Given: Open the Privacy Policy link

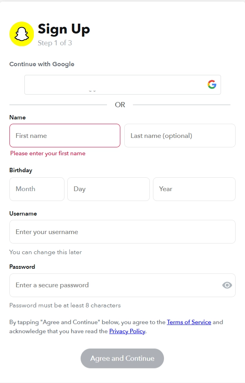Looking at the screenshot, I should coord(127,331).
